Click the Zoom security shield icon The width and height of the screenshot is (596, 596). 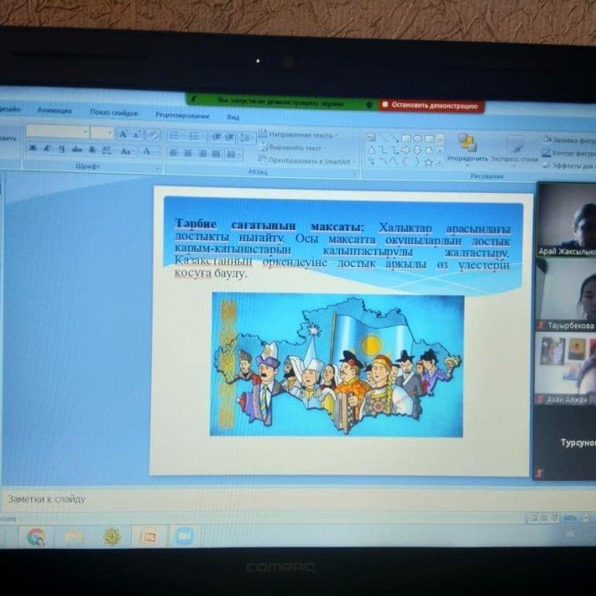tap(369, 105)
